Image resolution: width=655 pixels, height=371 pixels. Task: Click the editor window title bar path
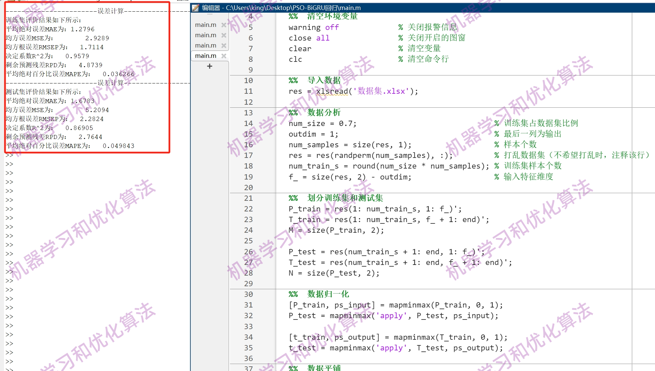click(x=293, y=8)
